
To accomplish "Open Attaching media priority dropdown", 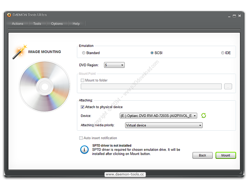I will coord(164,125).
